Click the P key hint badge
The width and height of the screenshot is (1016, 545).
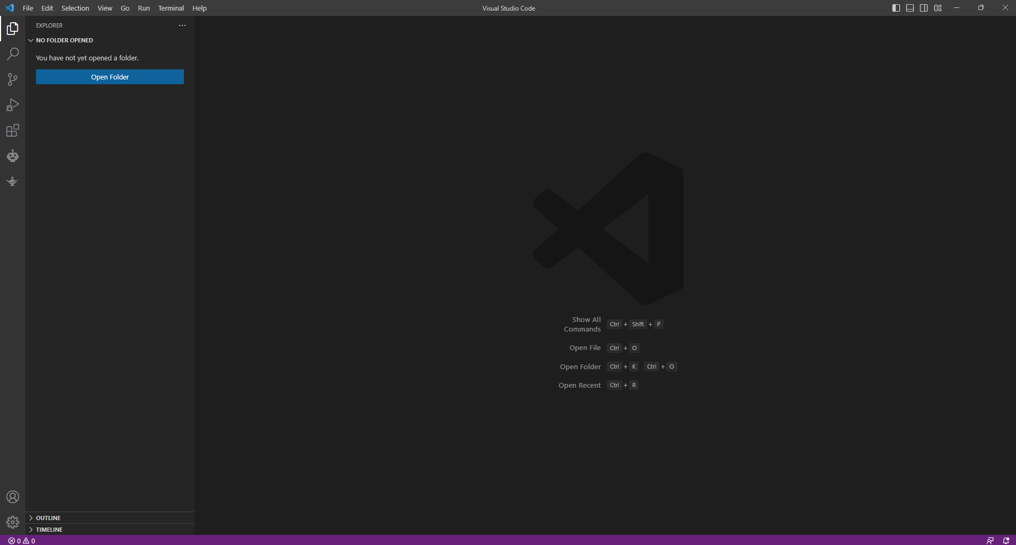[x=659, y=324]
